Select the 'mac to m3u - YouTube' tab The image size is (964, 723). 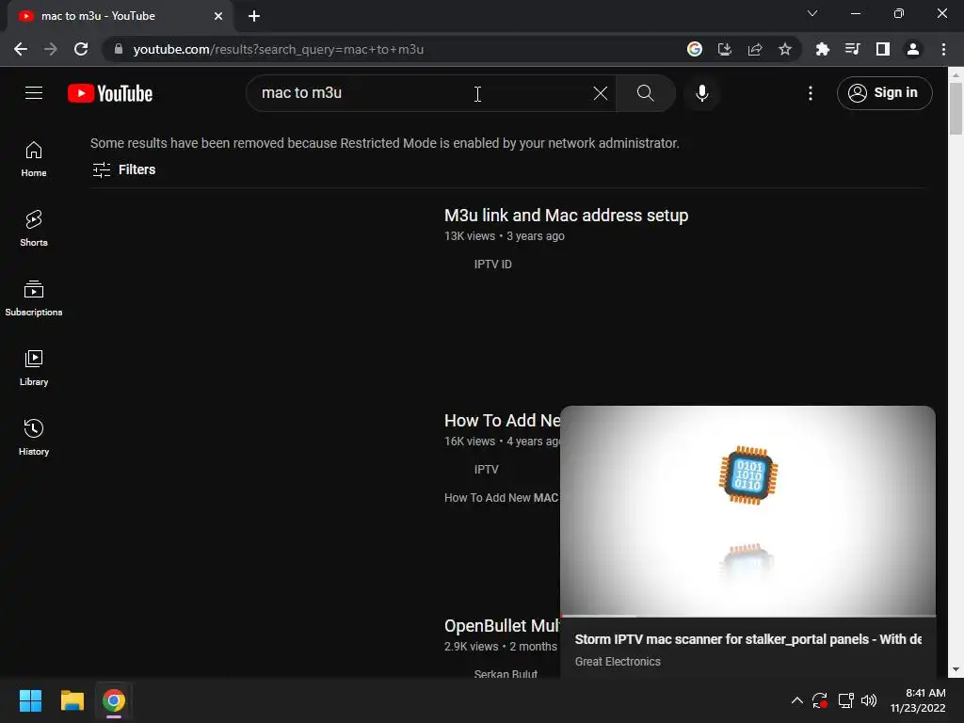tap(117, 16)
